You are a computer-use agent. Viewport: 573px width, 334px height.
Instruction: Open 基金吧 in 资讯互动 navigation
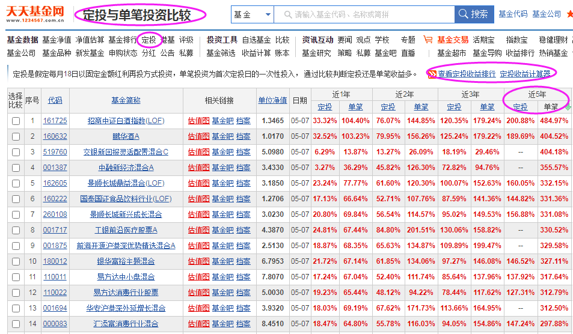[385, 53]
